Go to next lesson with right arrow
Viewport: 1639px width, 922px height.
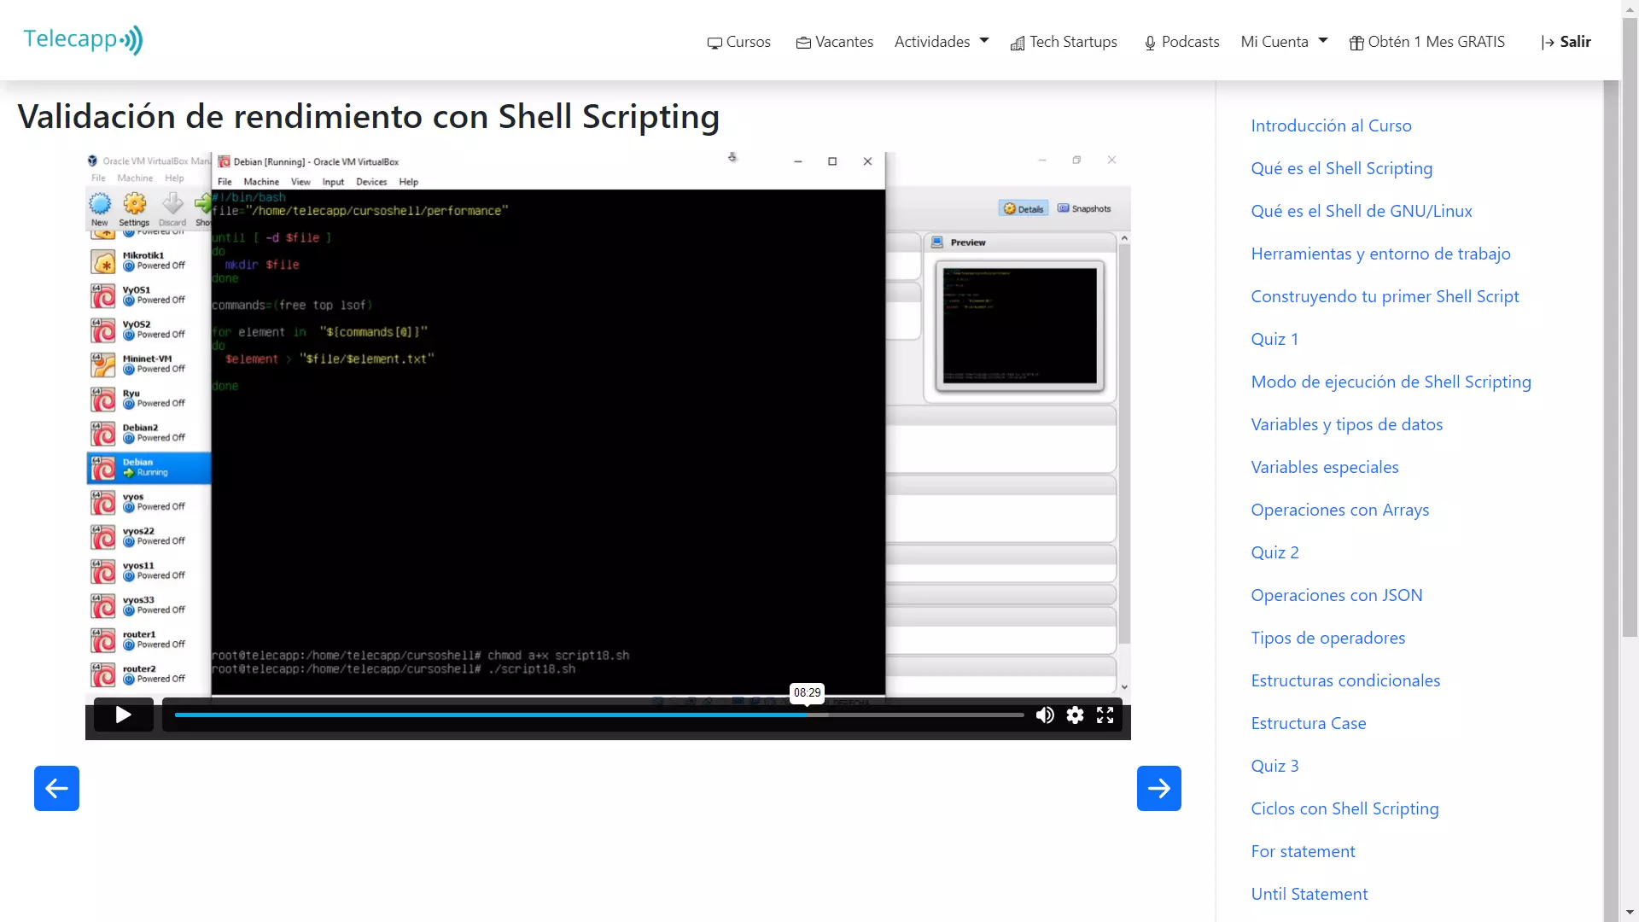1158,788
